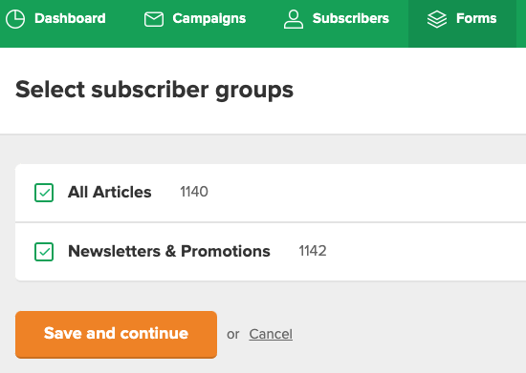
Task: Uncheck the Newsletters & Promotions checkbox
Action: pyautogui.click(x=44, y=252)
